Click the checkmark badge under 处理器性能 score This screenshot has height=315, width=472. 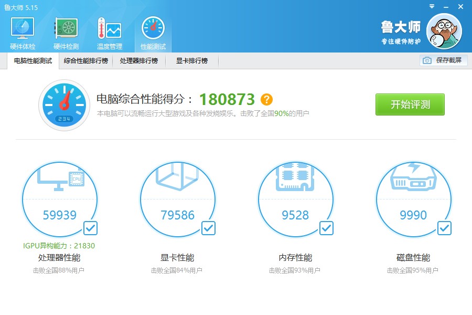click(x=90, y=228)
